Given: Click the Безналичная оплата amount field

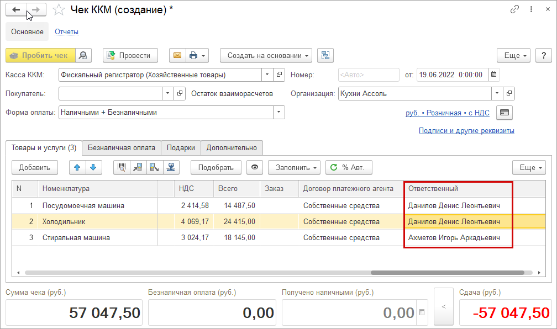Looking at the screenshot, I should (212, 312).
